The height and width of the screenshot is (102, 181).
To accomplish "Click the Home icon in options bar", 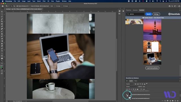I will point(3,6).
